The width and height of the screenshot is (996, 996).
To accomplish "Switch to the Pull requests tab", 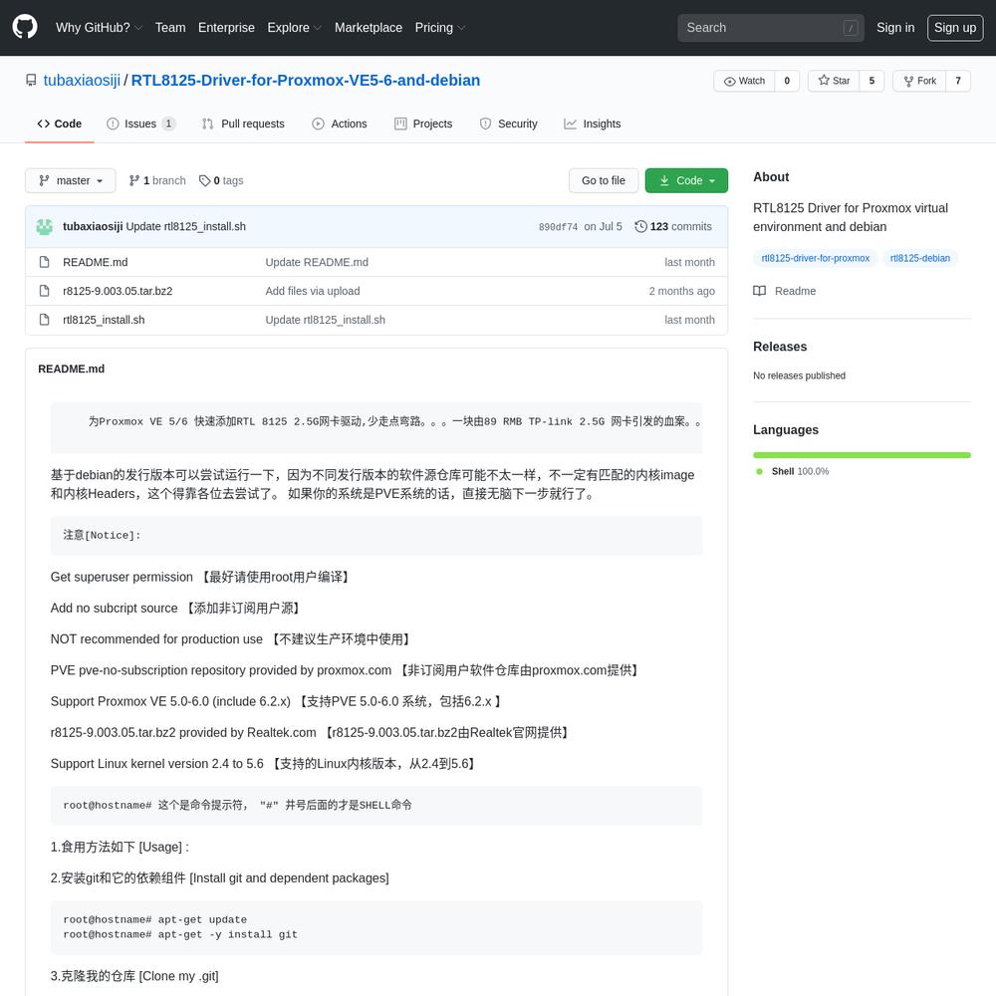I will [x=243, y=124].
